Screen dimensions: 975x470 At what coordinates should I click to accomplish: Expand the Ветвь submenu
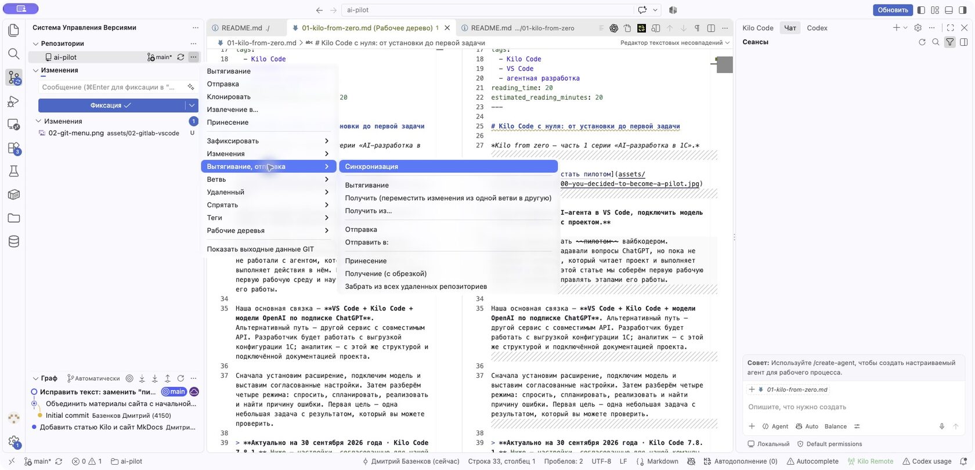tap(269, 179)
